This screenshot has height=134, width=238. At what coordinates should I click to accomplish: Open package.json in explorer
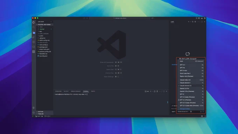[45, 47]
